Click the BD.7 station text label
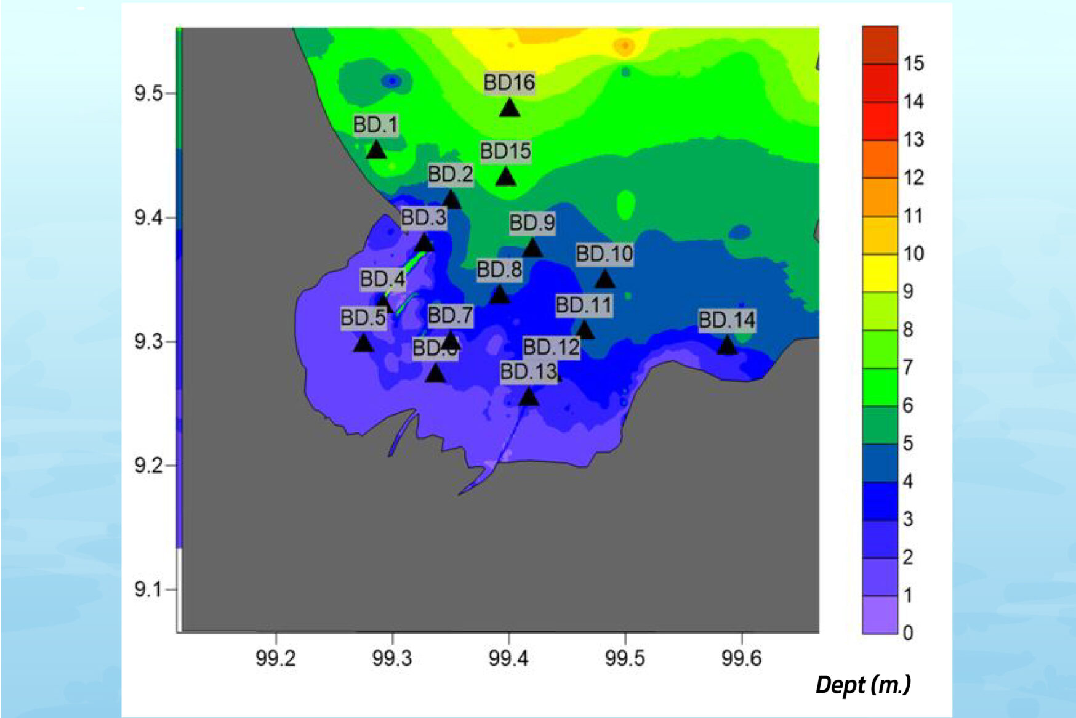1076x718 pixels. [450, 315]
